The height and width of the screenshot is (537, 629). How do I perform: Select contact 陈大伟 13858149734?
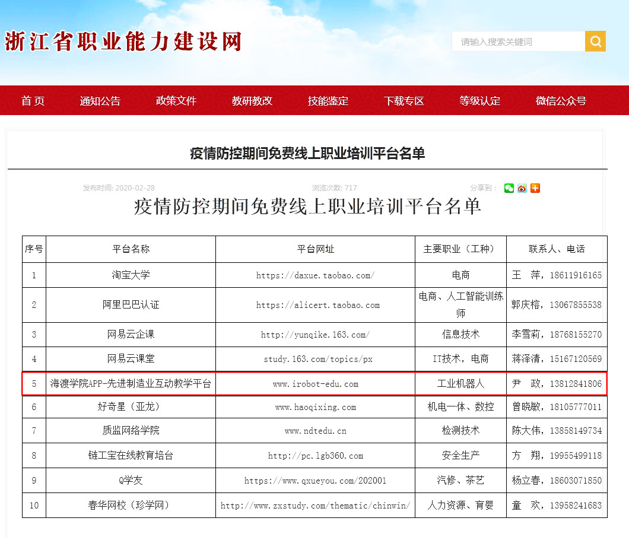[x=557, y=430]
